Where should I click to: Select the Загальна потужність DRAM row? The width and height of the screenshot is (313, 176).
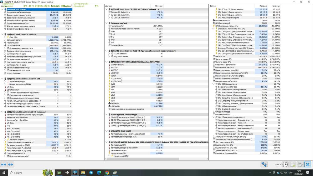tap(38, 145)
